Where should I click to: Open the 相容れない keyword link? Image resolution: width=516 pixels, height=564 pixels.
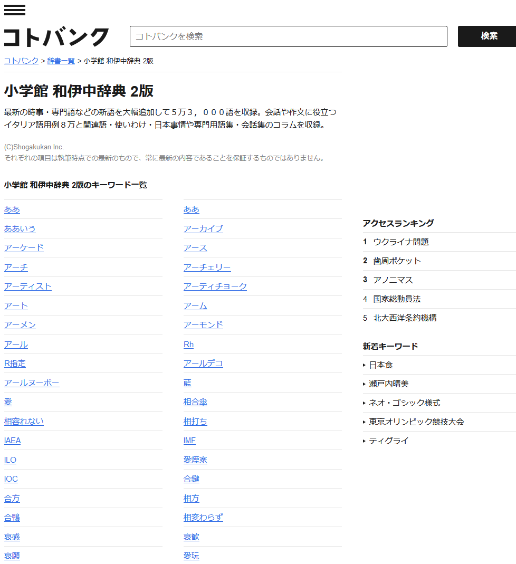tap(24, 421)
